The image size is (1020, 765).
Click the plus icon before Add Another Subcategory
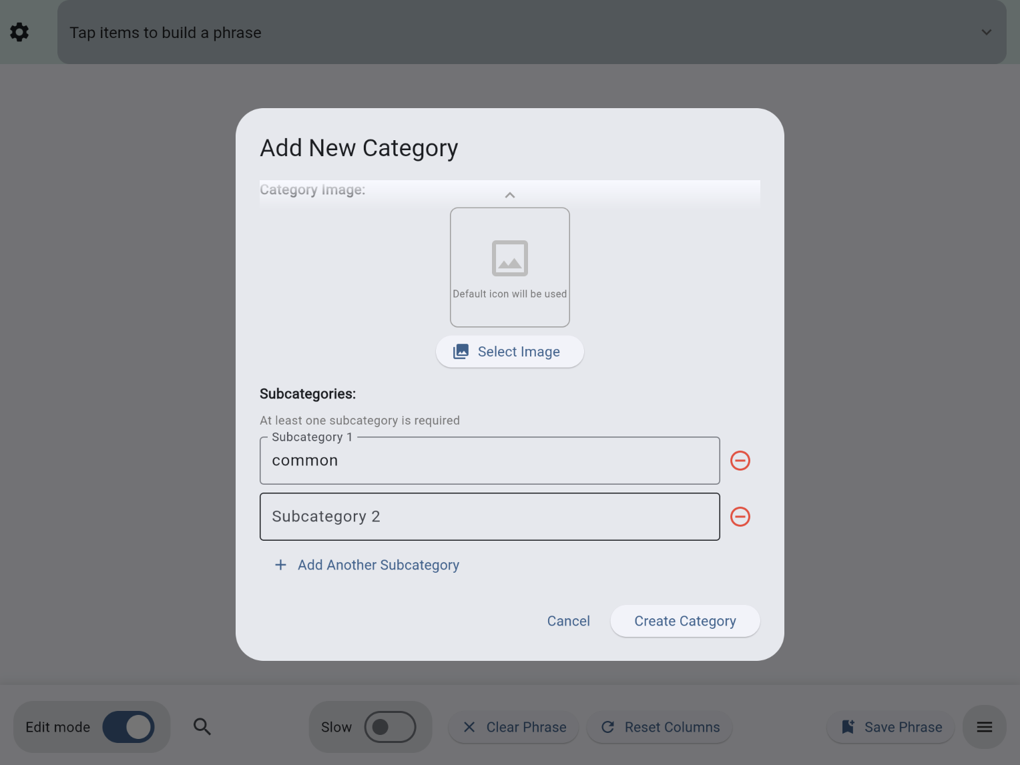[x=280, y=565]
